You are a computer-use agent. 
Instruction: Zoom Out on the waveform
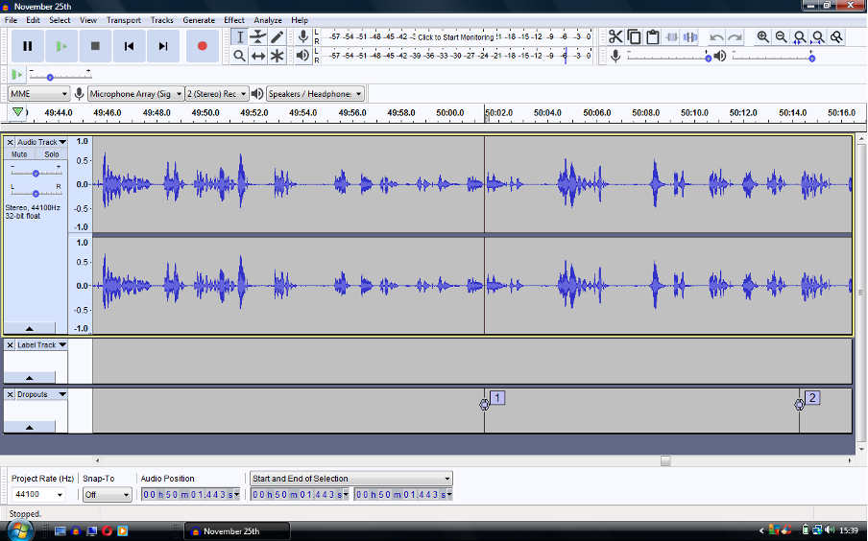pyautogui.click(x=781, y=37)
